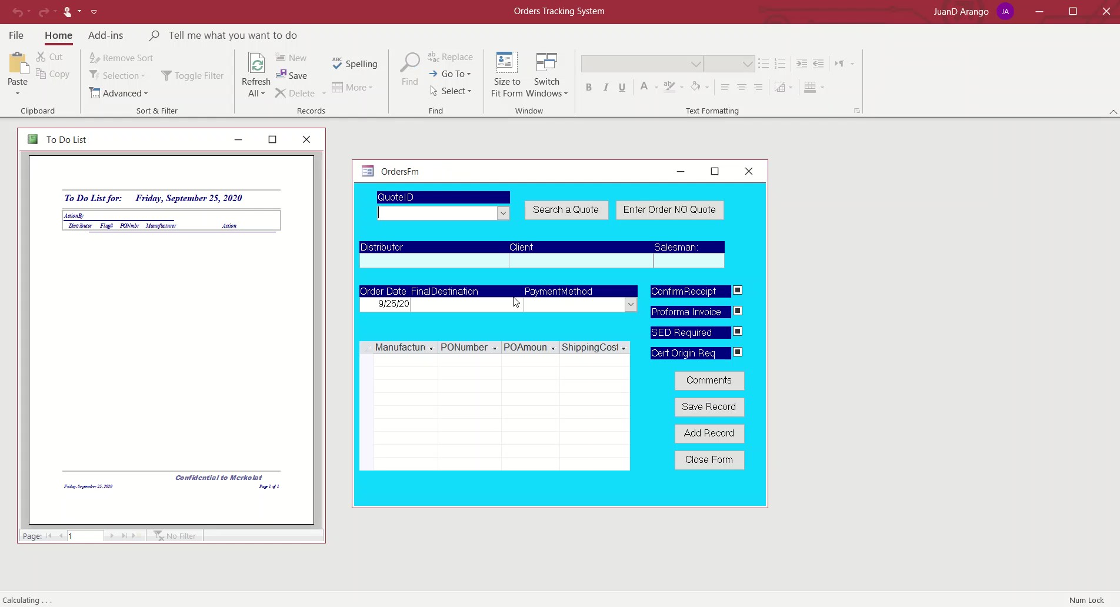Click Tell me what you want search
The height and width of the screenshot is (607, 1120).
[232, 35]
